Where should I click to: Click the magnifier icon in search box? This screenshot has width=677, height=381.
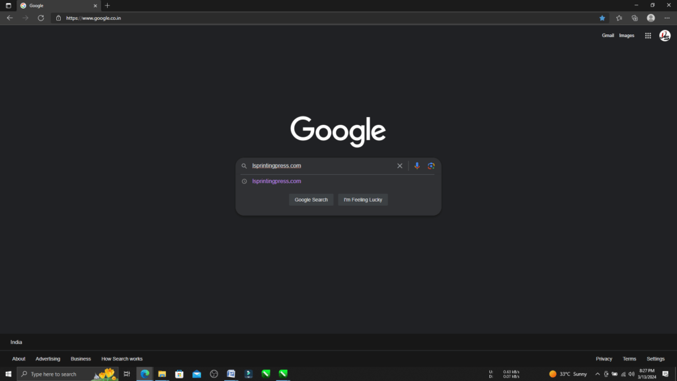[x=244, y=166]
